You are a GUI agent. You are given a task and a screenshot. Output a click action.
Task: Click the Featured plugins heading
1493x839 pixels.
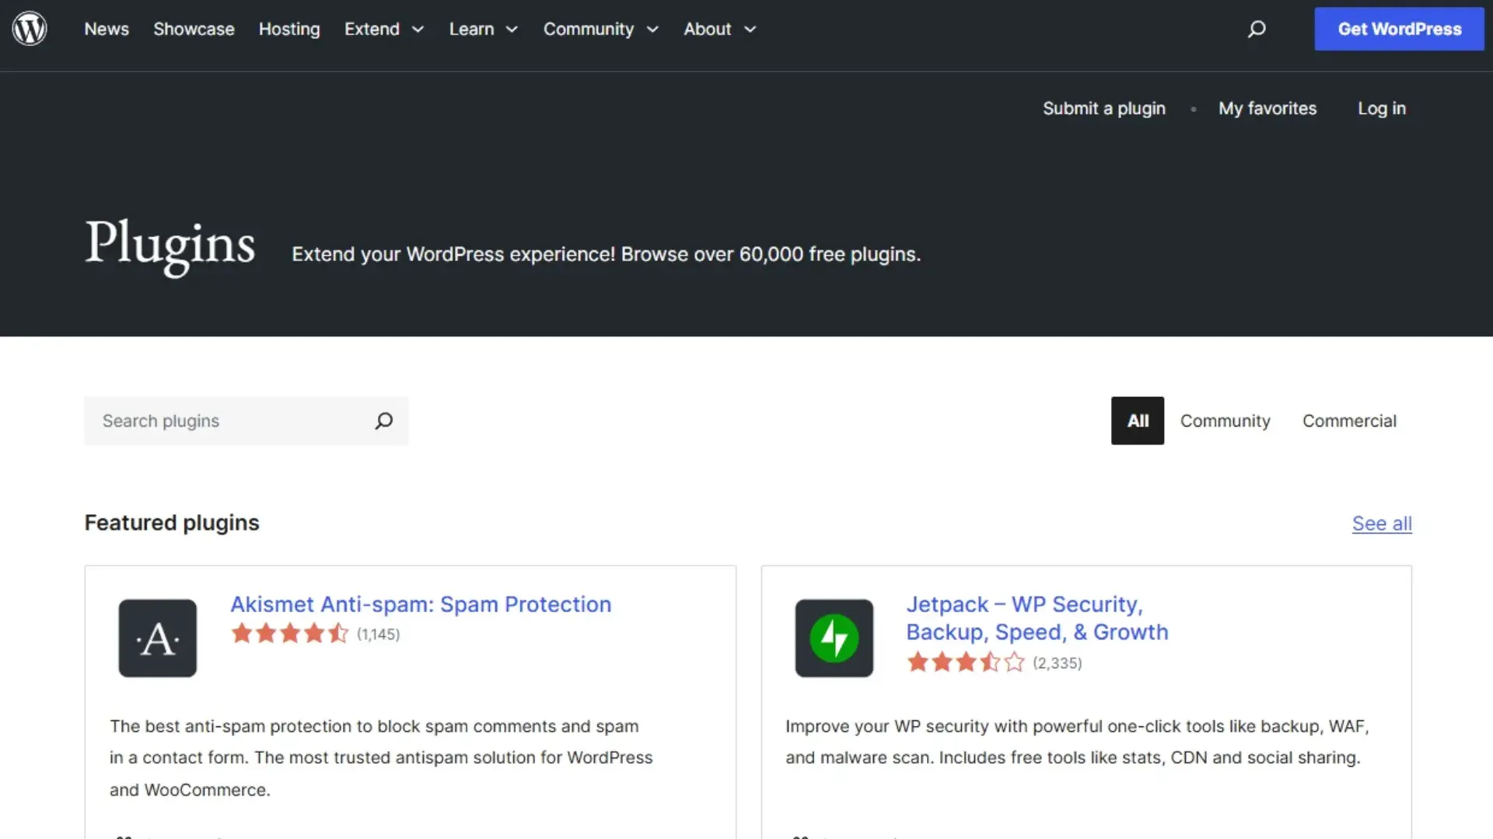pos(172,523)
